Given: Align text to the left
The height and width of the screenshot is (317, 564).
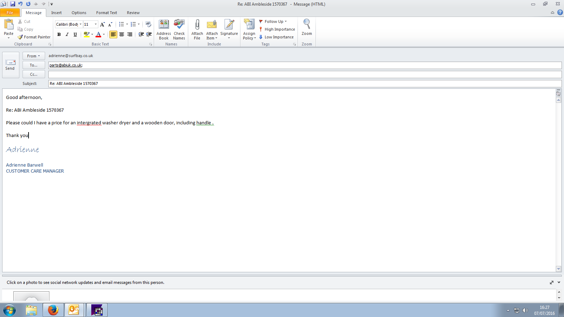Looking at the screenshot, I should click(113, 34).
